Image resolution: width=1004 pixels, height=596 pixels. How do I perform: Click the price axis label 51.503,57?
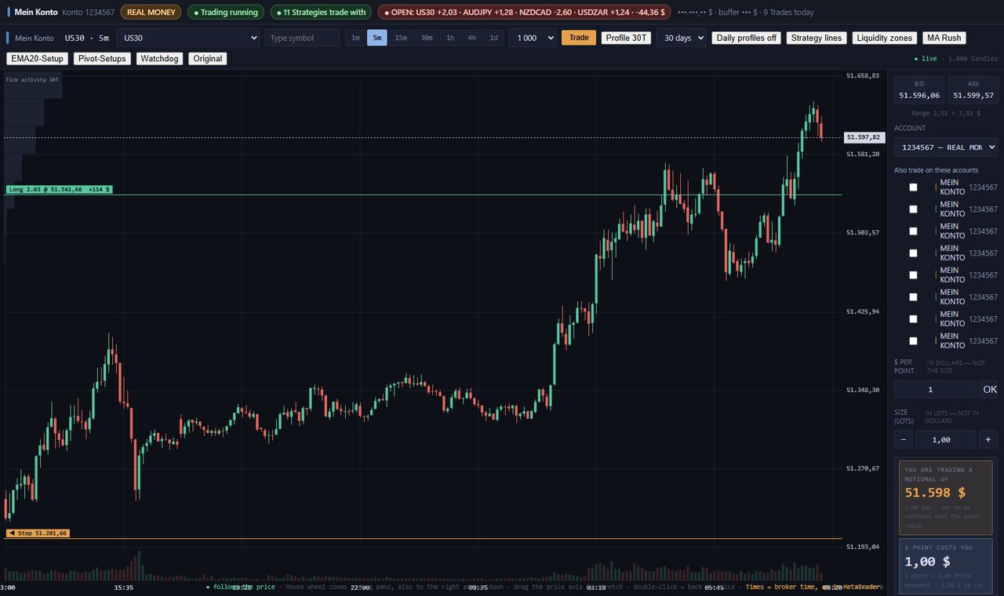[x=863, y=233]
